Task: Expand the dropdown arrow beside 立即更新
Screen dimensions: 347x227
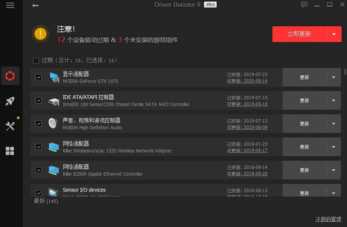Action: tap(333, 34)
